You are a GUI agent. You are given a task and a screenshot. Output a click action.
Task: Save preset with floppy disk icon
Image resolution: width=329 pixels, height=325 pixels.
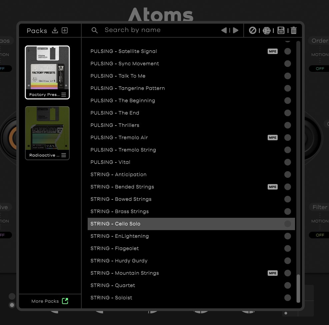[x=281, y=30]
